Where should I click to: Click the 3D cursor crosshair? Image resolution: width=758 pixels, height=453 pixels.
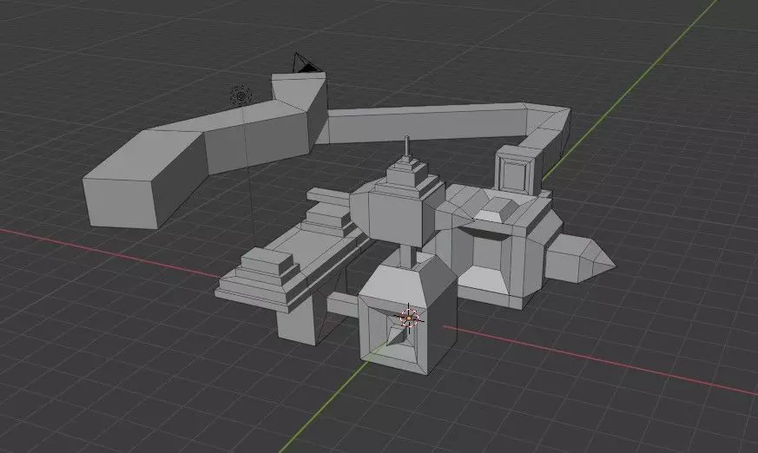click(409, 318)
